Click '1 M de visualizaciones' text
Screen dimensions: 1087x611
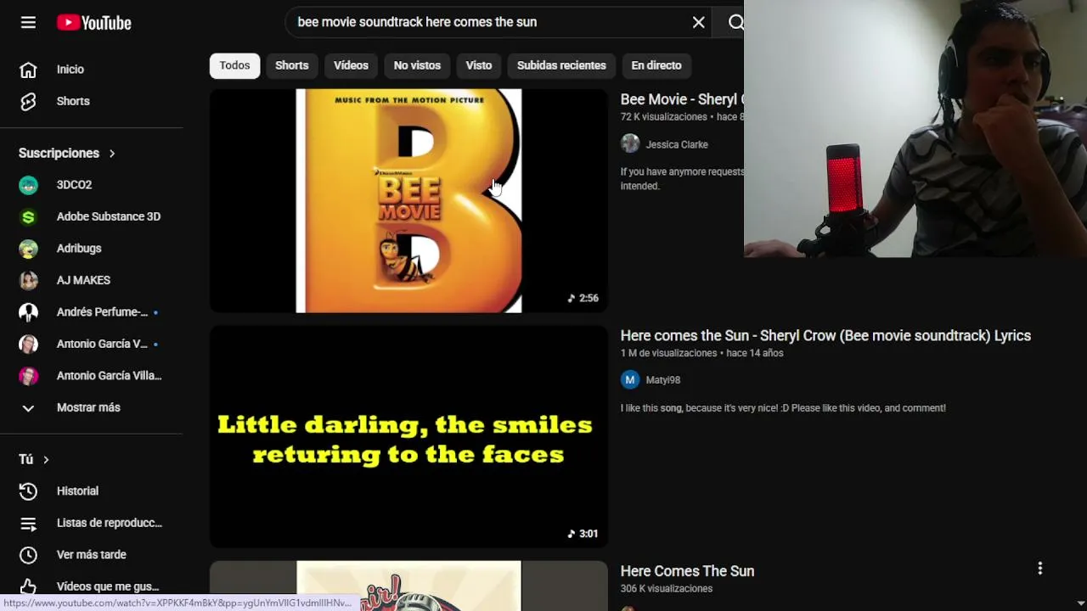point(668,353)
